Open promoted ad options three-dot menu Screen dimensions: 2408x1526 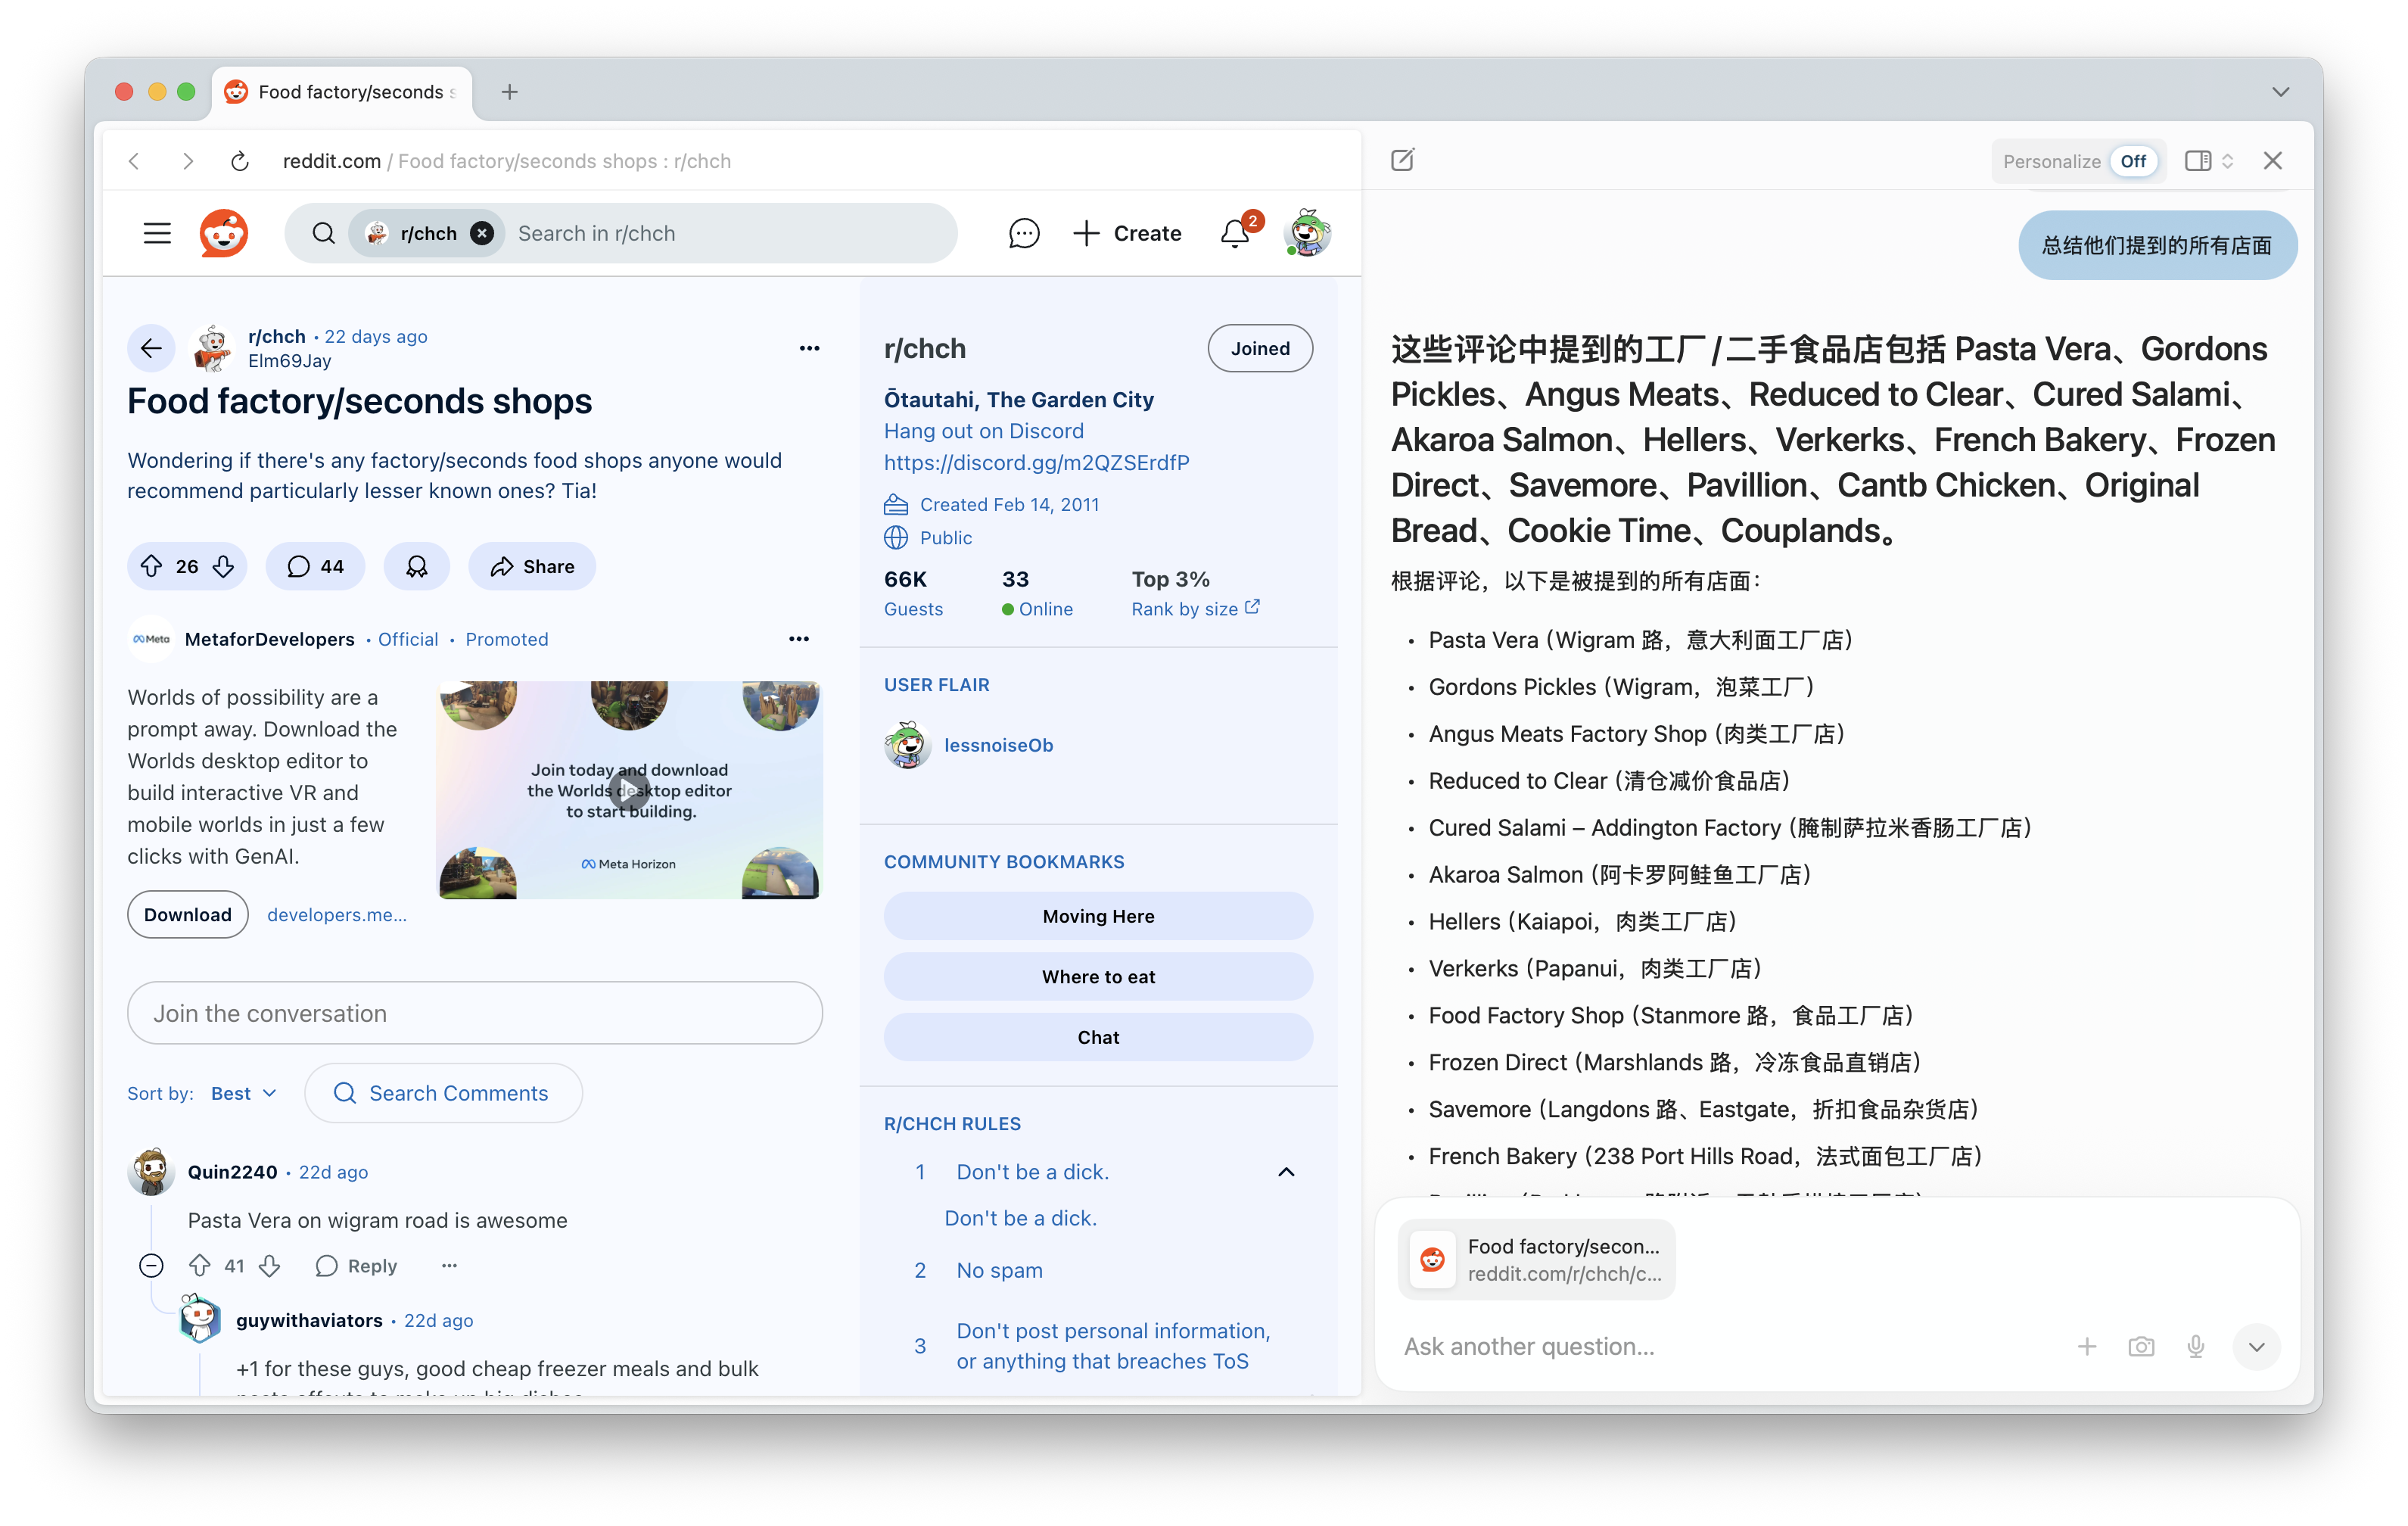click(x=799, y=638)
